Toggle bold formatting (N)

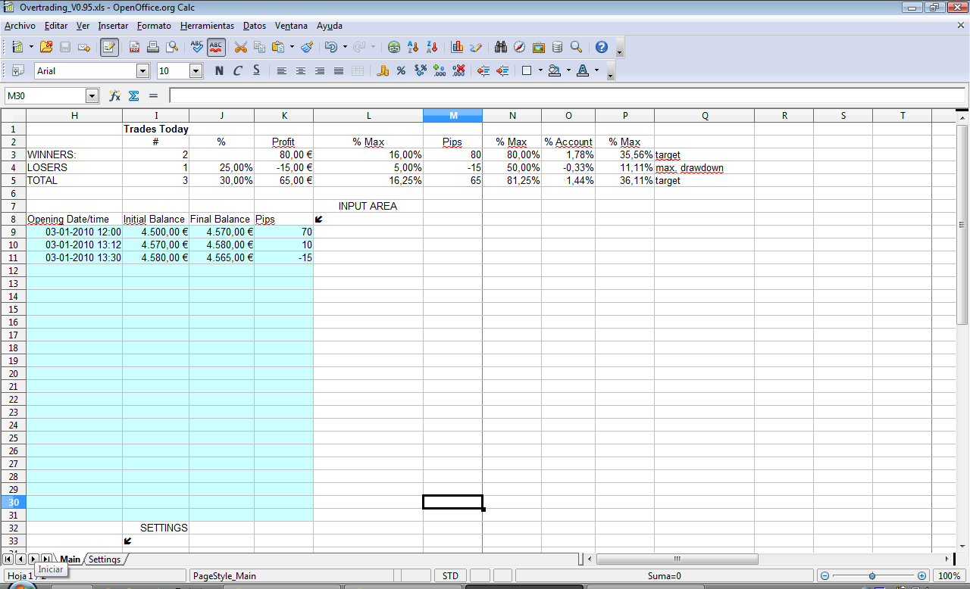[x=219, y=71]
